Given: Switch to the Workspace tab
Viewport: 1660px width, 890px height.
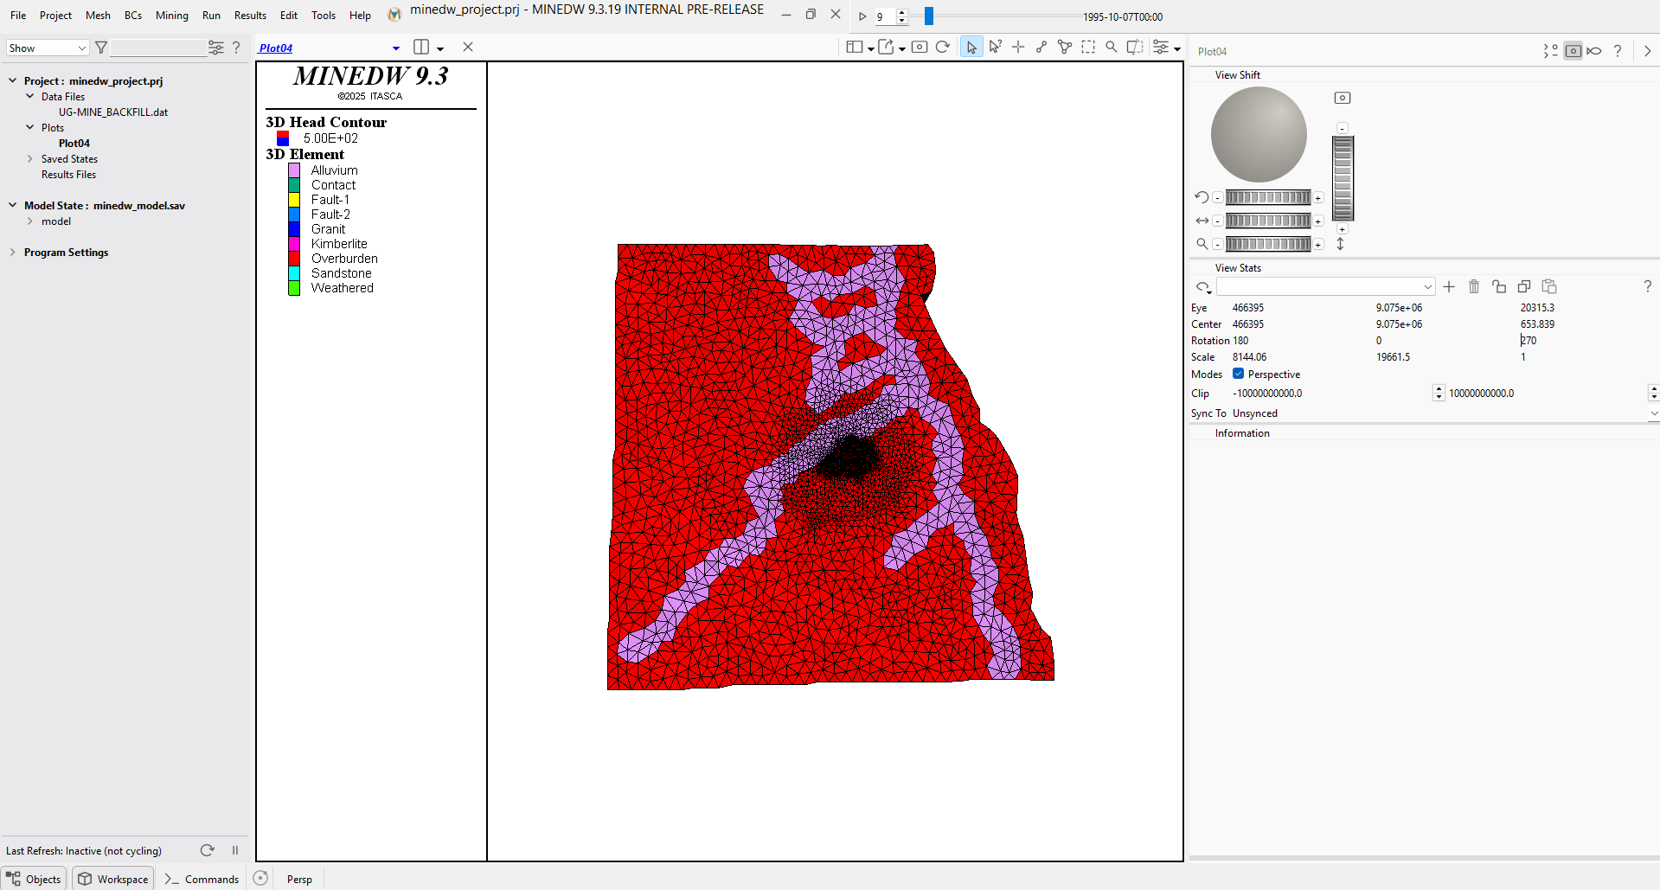Looking at the screenshot, I should point(113,879).
